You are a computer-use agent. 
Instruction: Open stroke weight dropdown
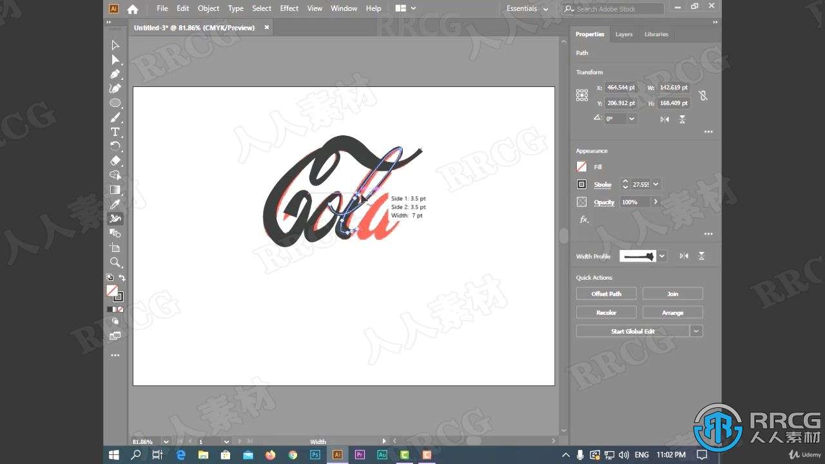click(x=655, y=184)
